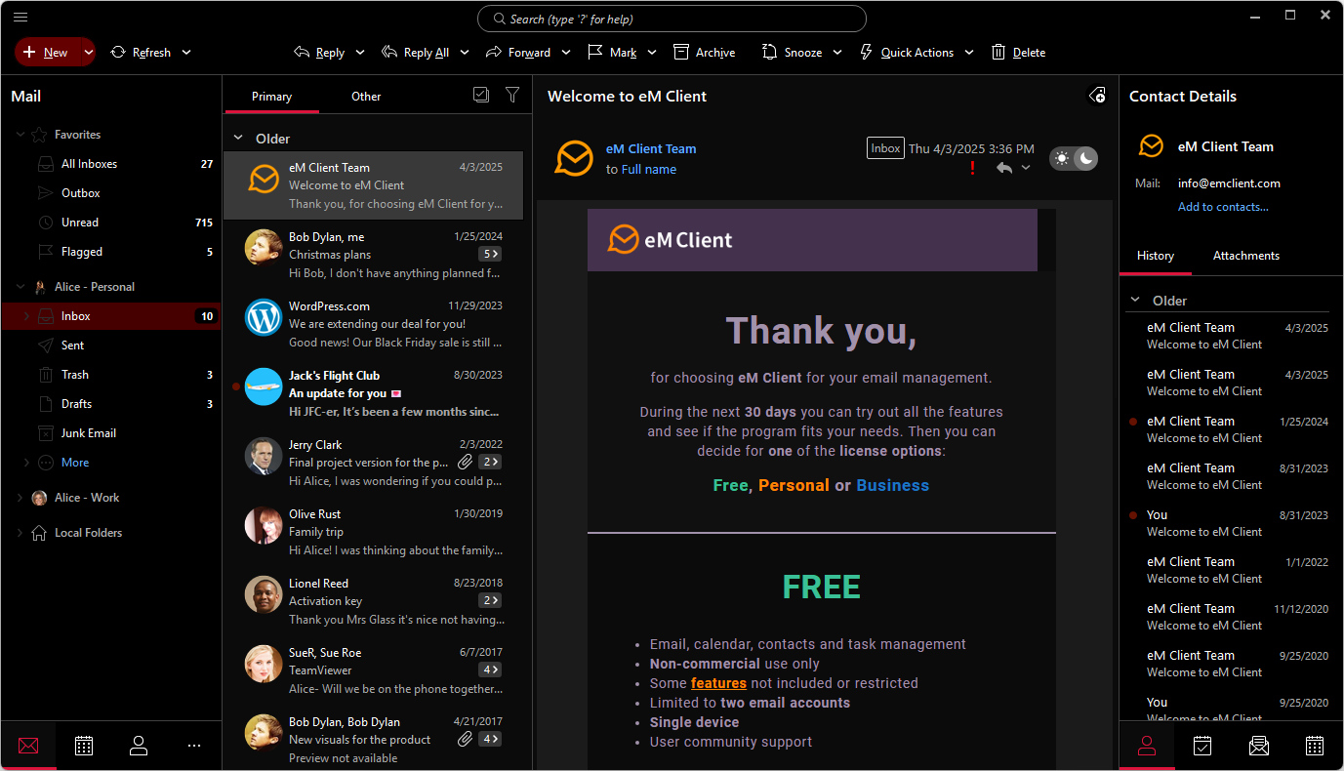
Task: Click the Mark flag button
Action: pyautogui.click(x=612, y=53)
